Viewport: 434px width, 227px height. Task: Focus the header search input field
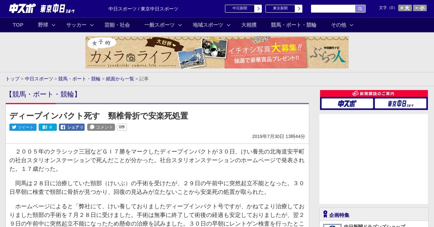[x=333, y=9]
